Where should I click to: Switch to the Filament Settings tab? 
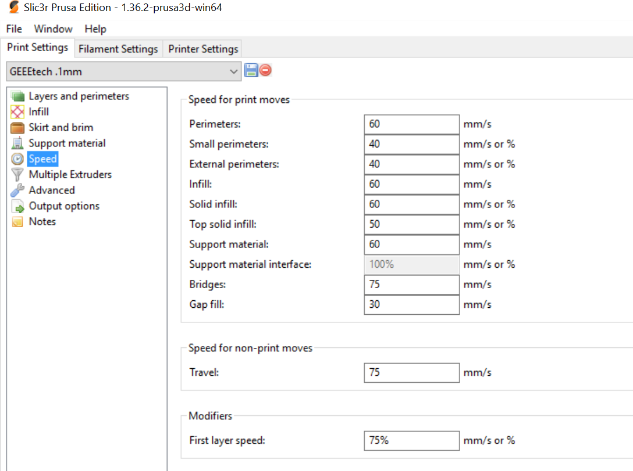[x=118, y=49]
